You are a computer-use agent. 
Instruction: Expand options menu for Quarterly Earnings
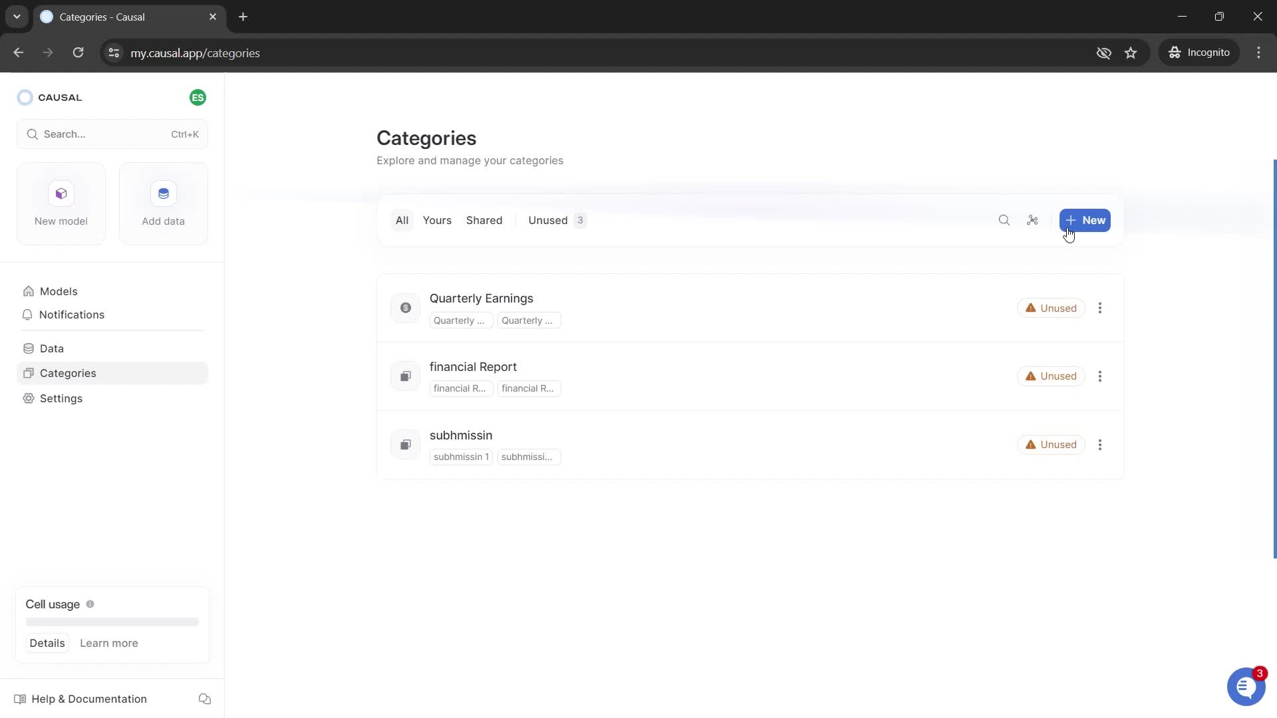[1100, 308]
